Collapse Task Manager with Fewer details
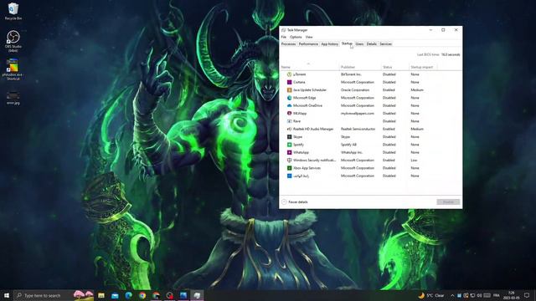This screenshot has width=536, height=301. [x=295, y=202]
